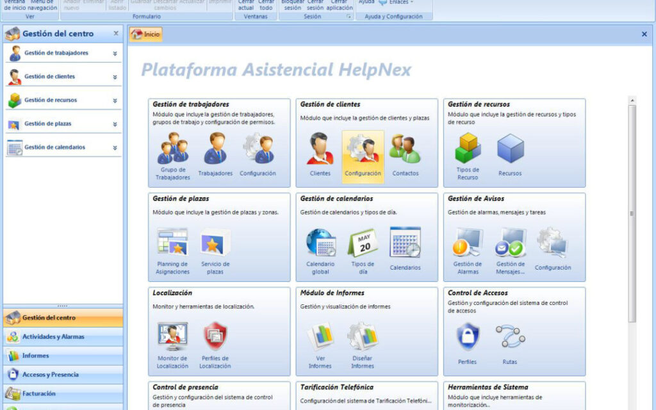The height and width of the screenshot is (410, 656).
Task: Click Bloquear sesión in the ribbon
Action: pyautogui.click(x=292, y=5)
